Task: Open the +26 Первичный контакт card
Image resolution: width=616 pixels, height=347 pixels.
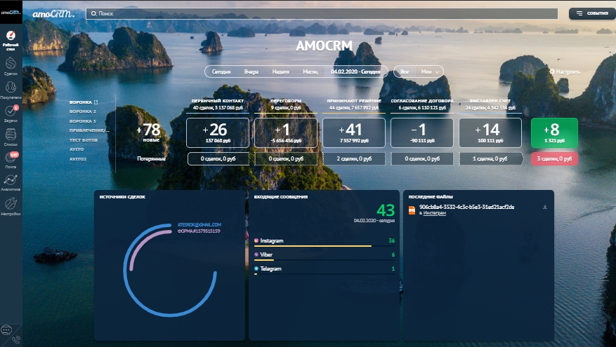Action: [x=218, y=133]
